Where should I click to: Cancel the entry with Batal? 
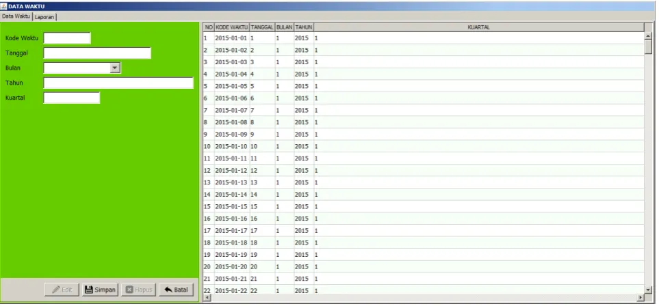click(x=176, y=290)
